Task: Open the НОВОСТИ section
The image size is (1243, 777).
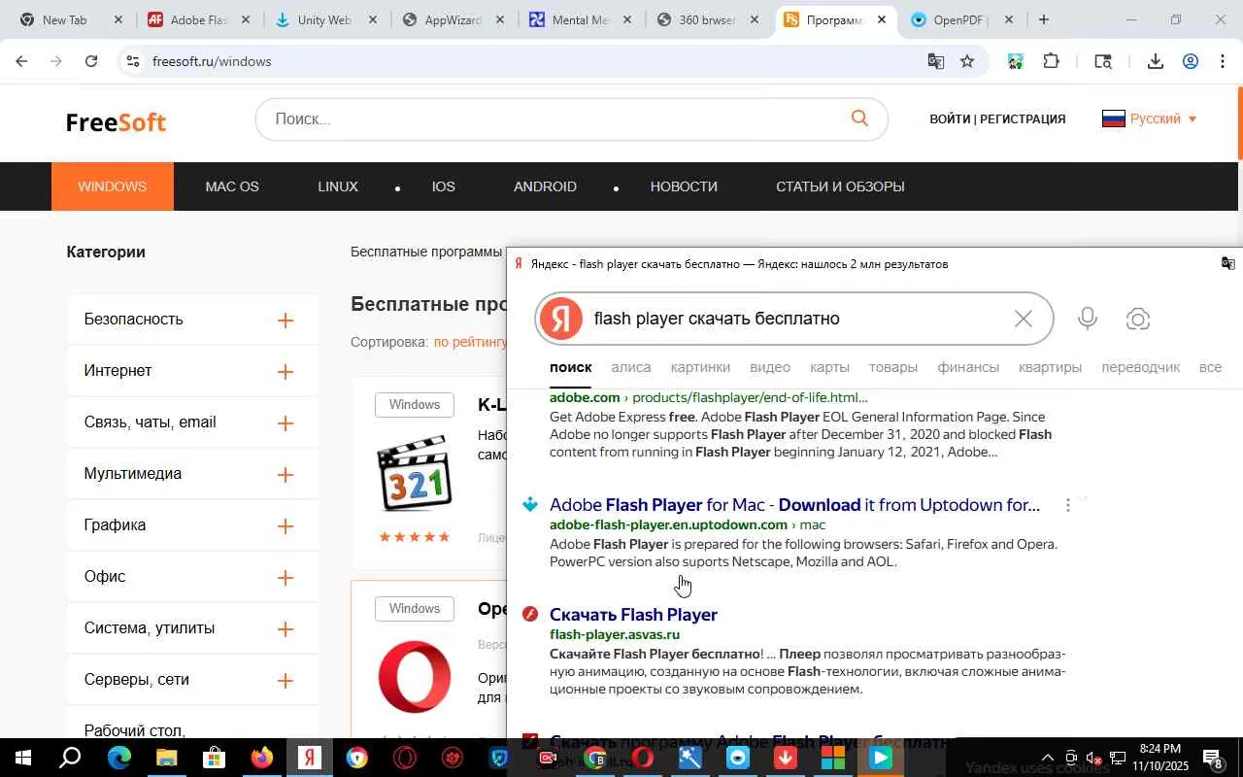Action: pyautogui.click(x=684, y=186)
